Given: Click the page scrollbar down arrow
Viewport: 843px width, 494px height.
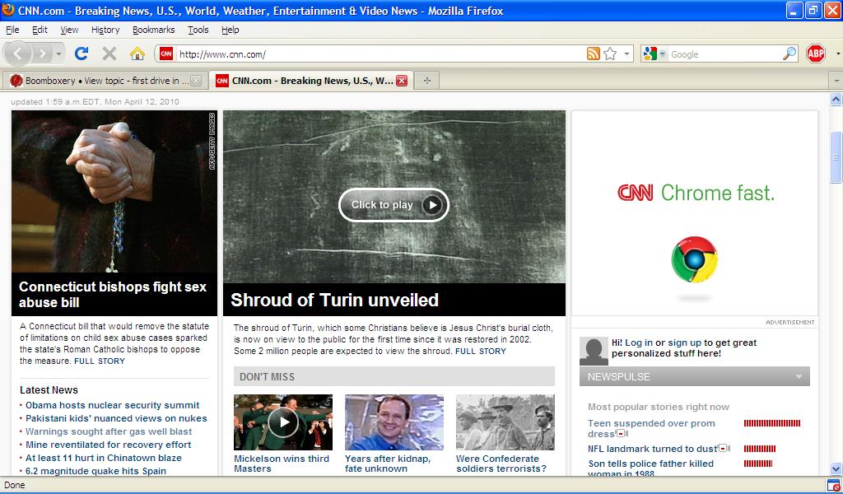Looking at the screenshot, I should (836, 468).
